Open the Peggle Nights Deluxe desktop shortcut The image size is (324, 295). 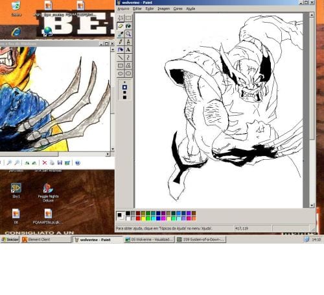[48, 193]
